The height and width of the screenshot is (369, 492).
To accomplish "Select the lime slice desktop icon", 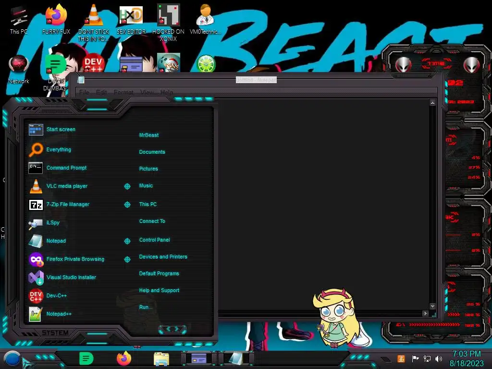I will point(206,64).
